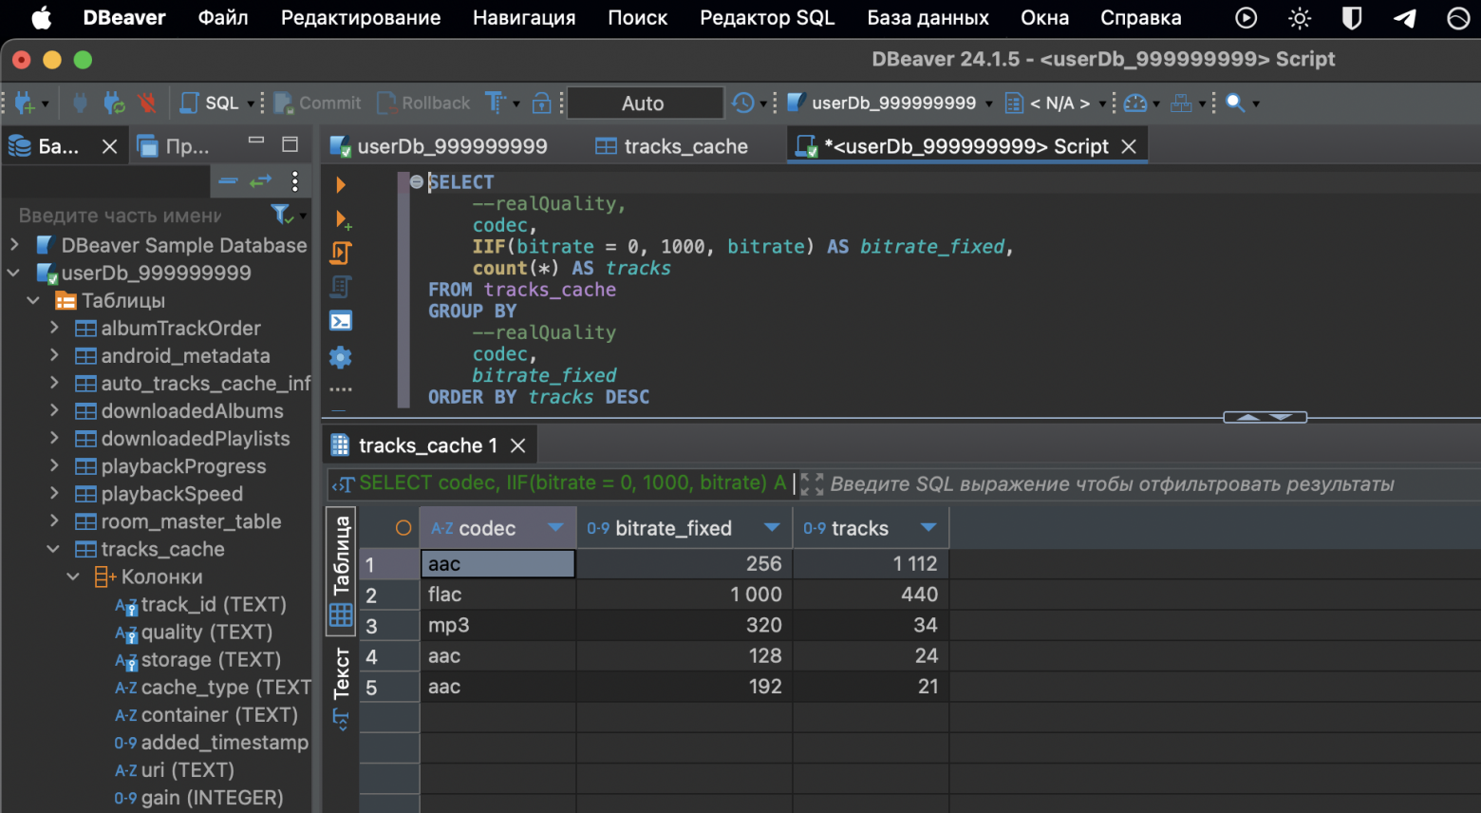The width and height of the screenshot is (1481, 813).
Task: Open the SQL console terminal icon
Action: point(341,321)
